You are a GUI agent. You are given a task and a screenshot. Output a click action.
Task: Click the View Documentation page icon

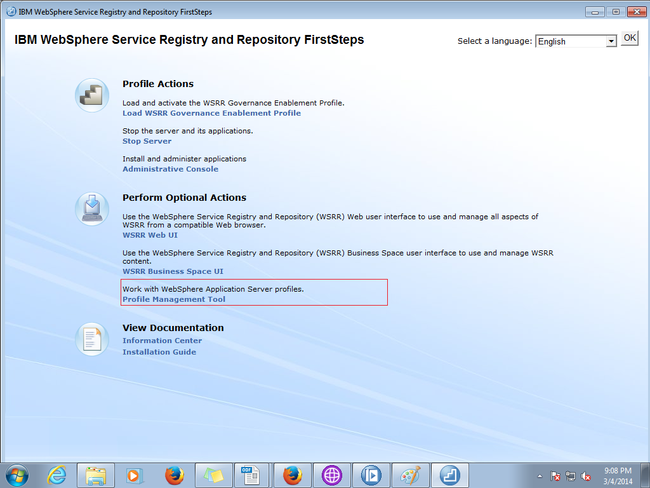point(92,339)
